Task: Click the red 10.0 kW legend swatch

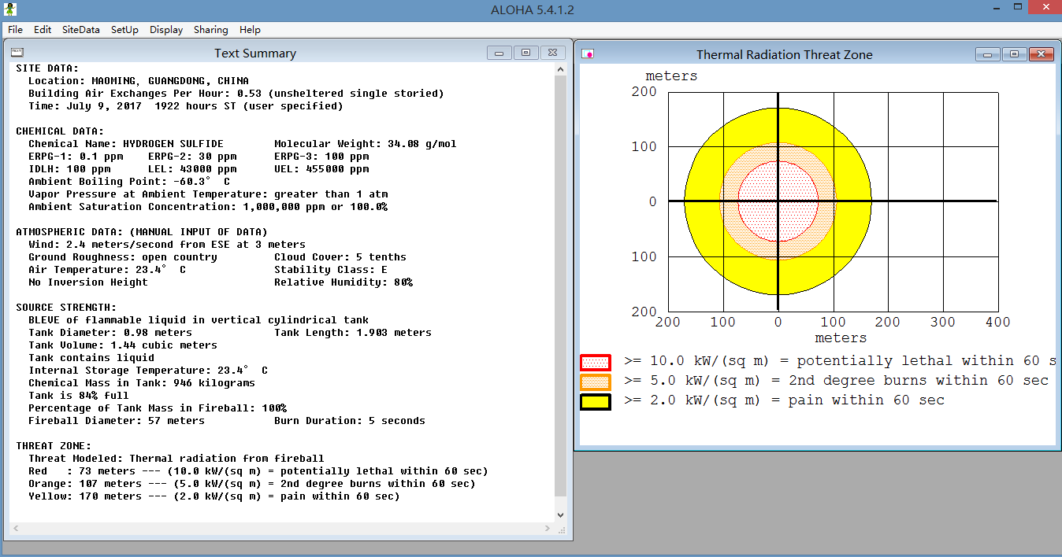Action: (x=596, y=363)
